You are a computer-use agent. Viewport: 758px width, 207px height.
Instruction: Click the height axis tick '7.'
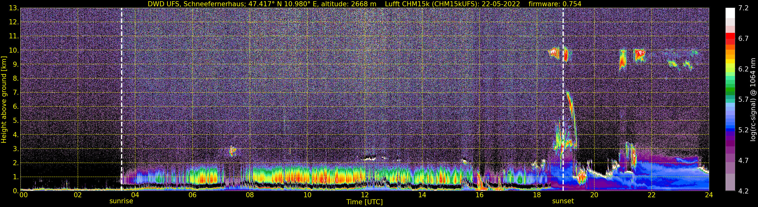coord(15,93)
